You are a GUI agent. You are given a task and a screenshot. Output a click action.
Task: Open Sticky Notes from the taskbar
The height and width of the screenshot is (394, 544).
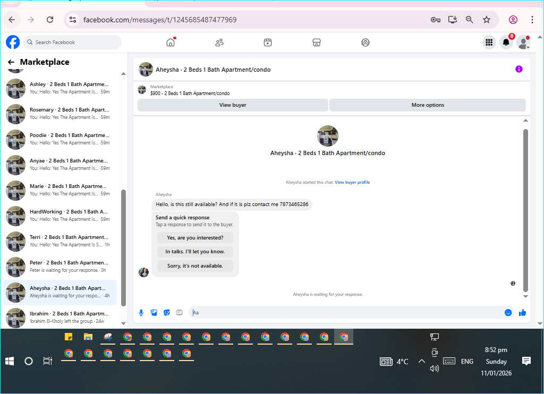coord(69,337)
